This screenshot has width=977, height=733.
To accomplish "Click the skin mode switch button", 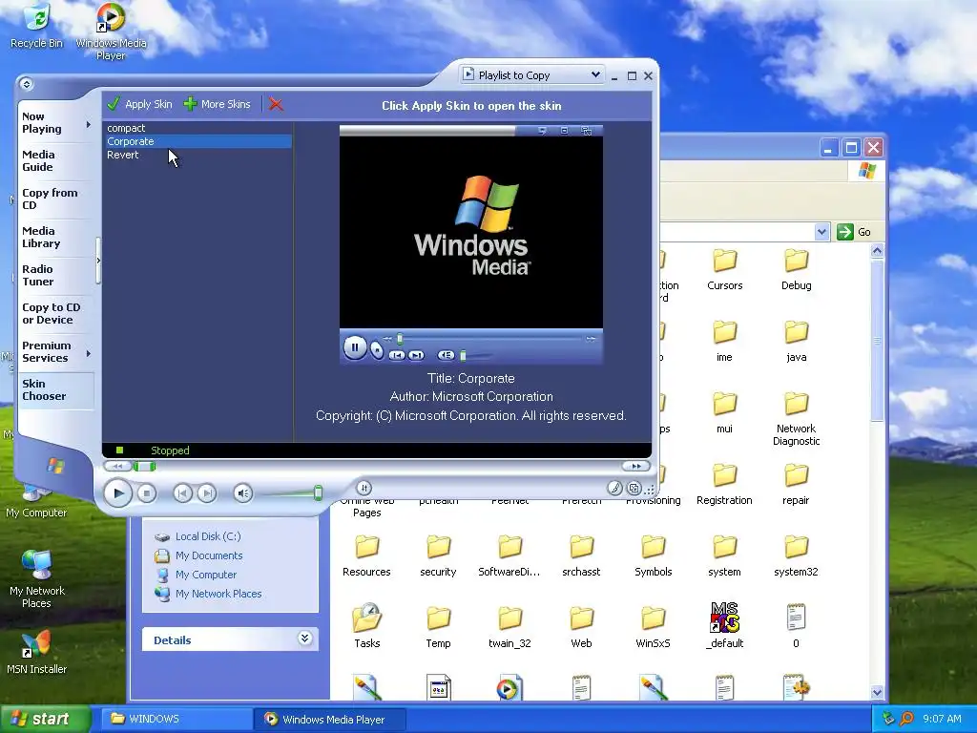I will [x=634, y=488].
